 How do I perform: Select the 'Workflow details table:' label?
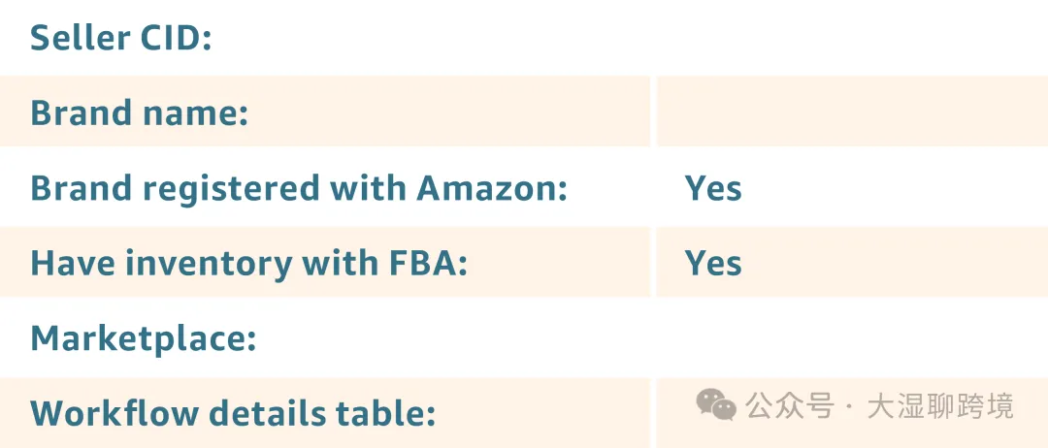(233, 413)
